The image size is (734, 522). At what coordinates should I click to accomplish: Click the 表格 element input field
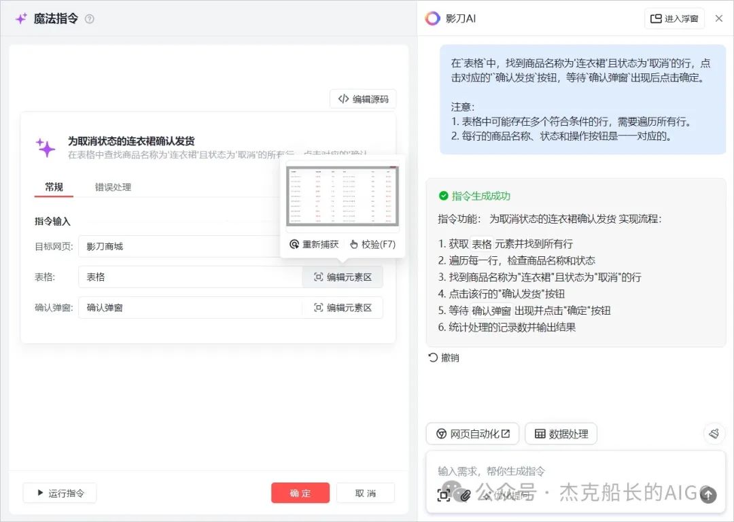tap(190, 277)
